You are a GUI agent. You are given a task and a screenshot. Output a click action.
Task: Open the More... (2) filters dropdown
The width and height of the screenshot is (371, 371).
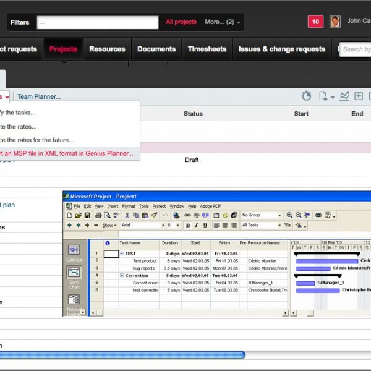click(x=223, y=22)
